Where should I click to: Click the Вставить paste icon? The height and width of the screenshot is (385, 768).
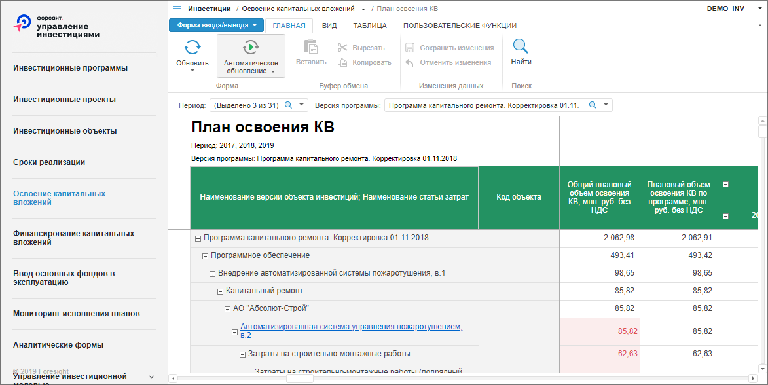pos(311,47)
